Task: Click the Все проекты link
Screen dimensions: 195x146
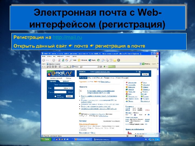Action: [x=145, y=101]
